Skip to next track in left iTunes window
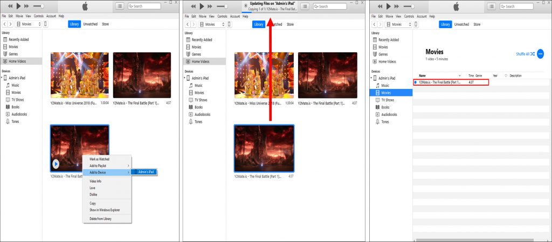 coord(26,6)
